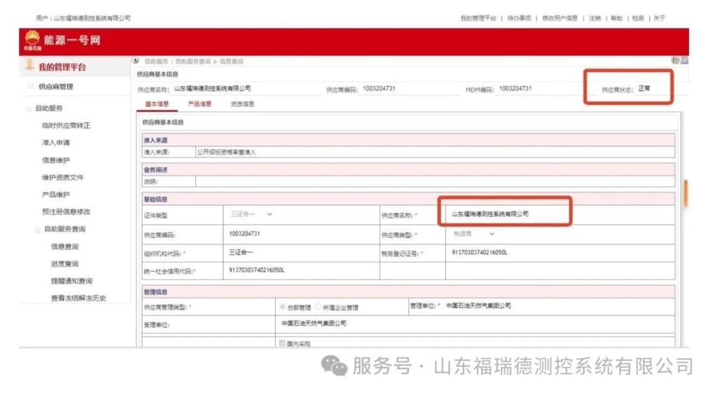Open 临时供应商转正 in sidebar
The image size is (717, 395).
[x=66, y=125]
